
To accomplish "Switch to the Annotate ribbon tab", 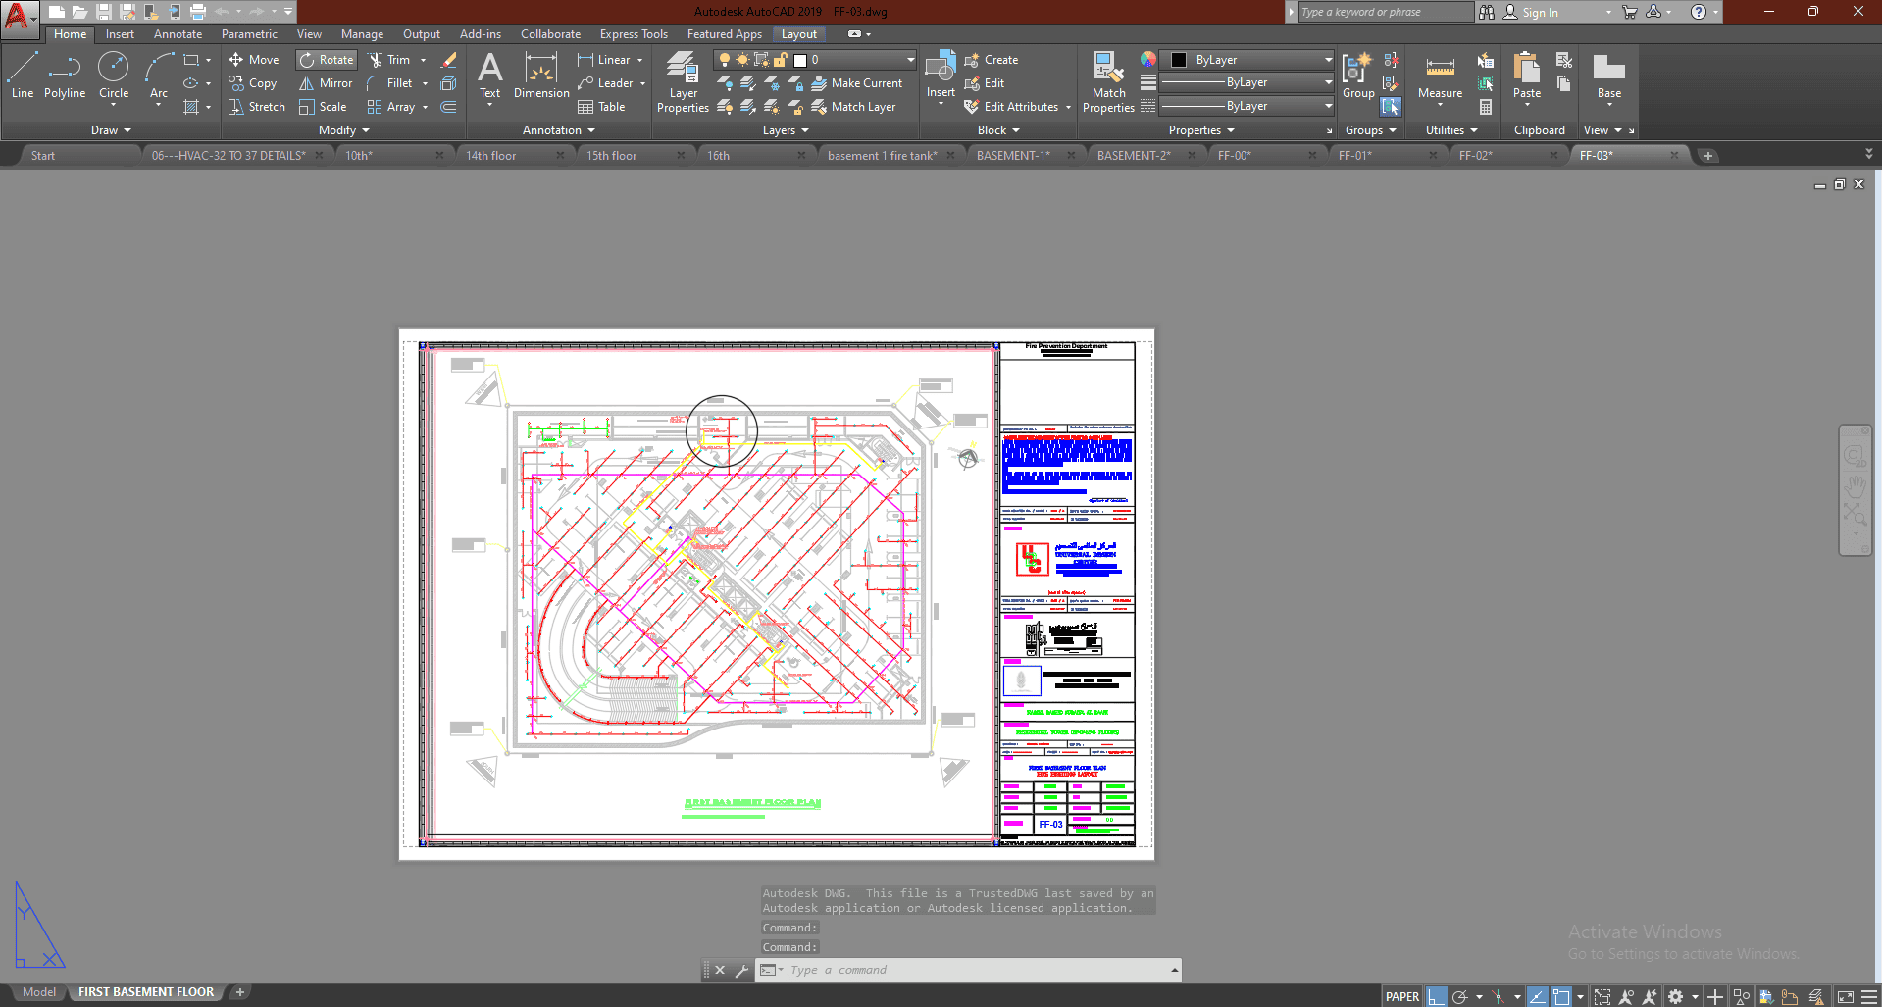I will pos(178,34).
